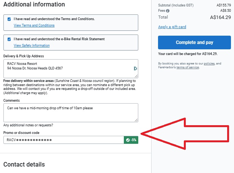Viewport: 234px width, 173px height.
Task: Open the policies link
Action: [209, 63]
